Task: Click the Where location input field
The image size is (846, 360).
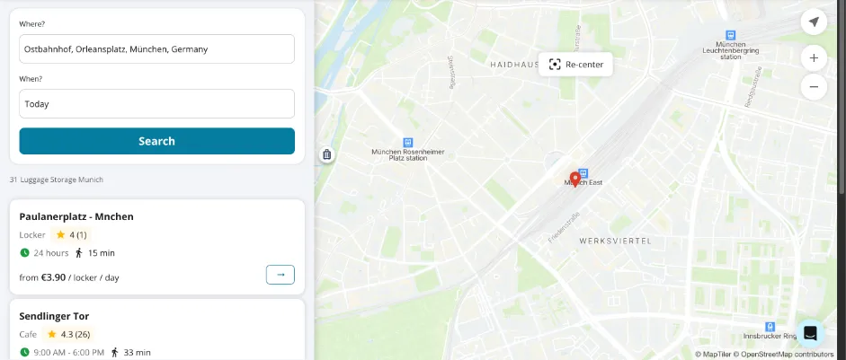Action: (x=157, y=49)
